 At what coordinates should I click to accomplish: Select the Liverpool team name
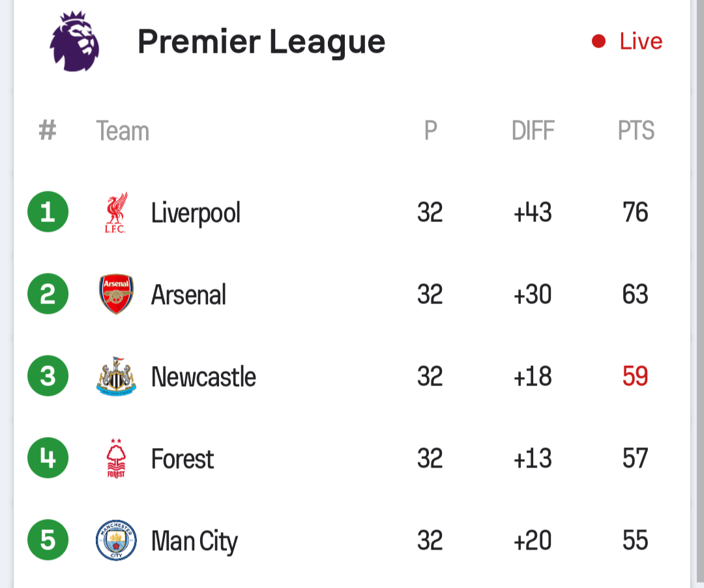[x=196, y=213]
